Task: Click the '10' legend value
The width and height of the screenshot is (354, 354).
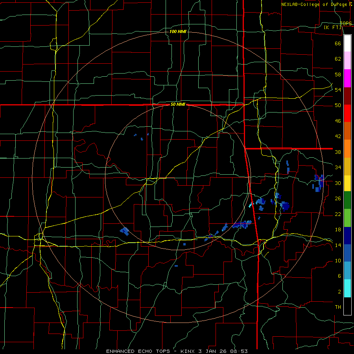Action: click(x=338, y=260)
